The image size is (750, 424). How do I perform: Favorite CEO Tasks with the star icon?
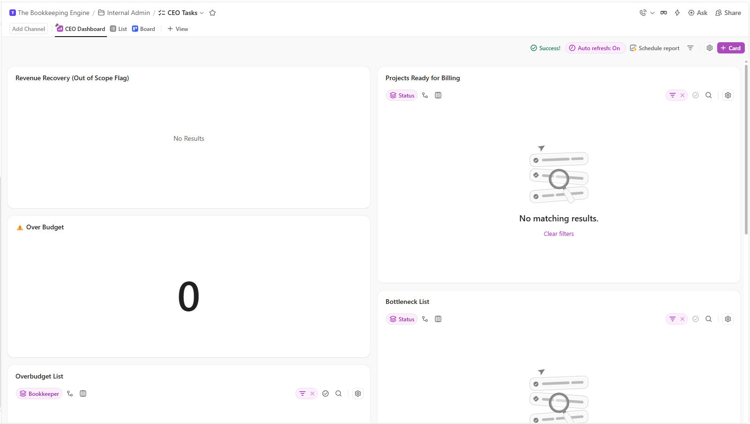(x=212, y=13)
